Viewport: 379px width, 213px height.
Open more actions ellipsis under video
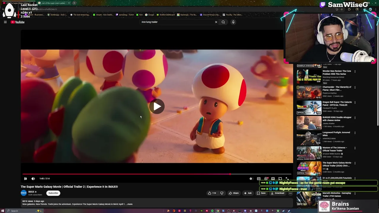pos(290,193)
